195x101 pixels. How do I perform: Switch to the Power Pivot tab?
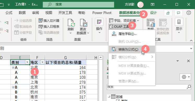[x=102, y=13]
